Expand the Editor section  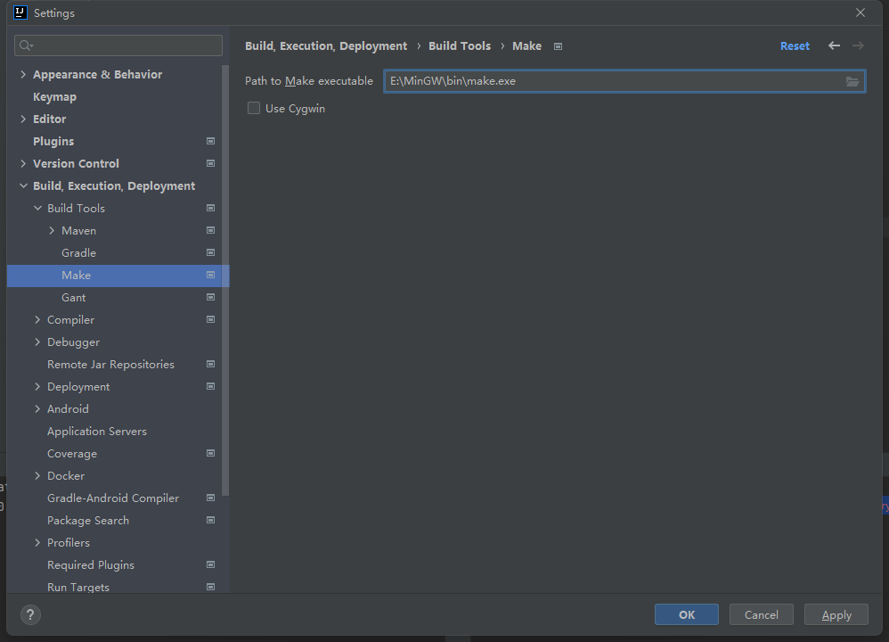click(23, 119)
